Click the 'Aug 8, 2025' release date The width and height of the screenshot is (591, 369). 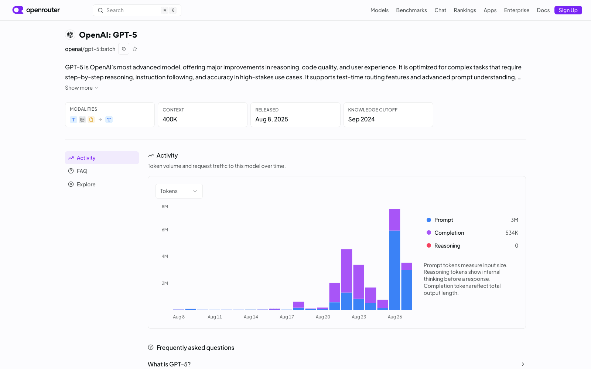[271, 119]
